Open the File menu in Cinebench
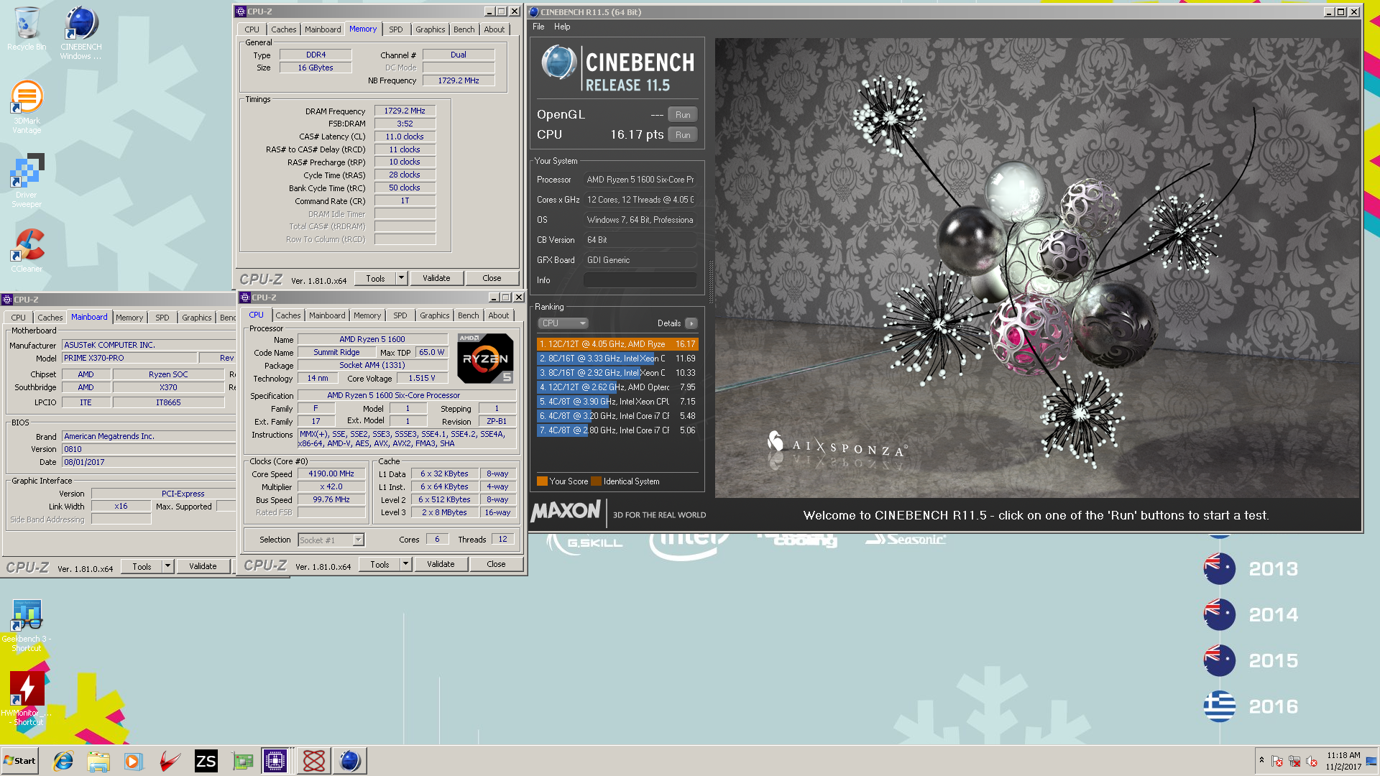 (538, 27)
